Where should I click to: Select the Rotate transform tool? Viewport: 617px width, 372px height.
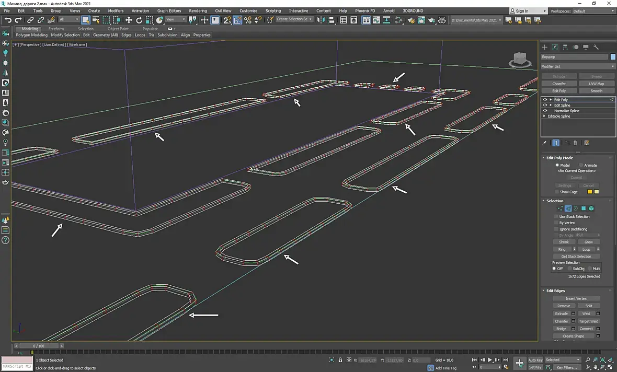click(x=139, y=20)
